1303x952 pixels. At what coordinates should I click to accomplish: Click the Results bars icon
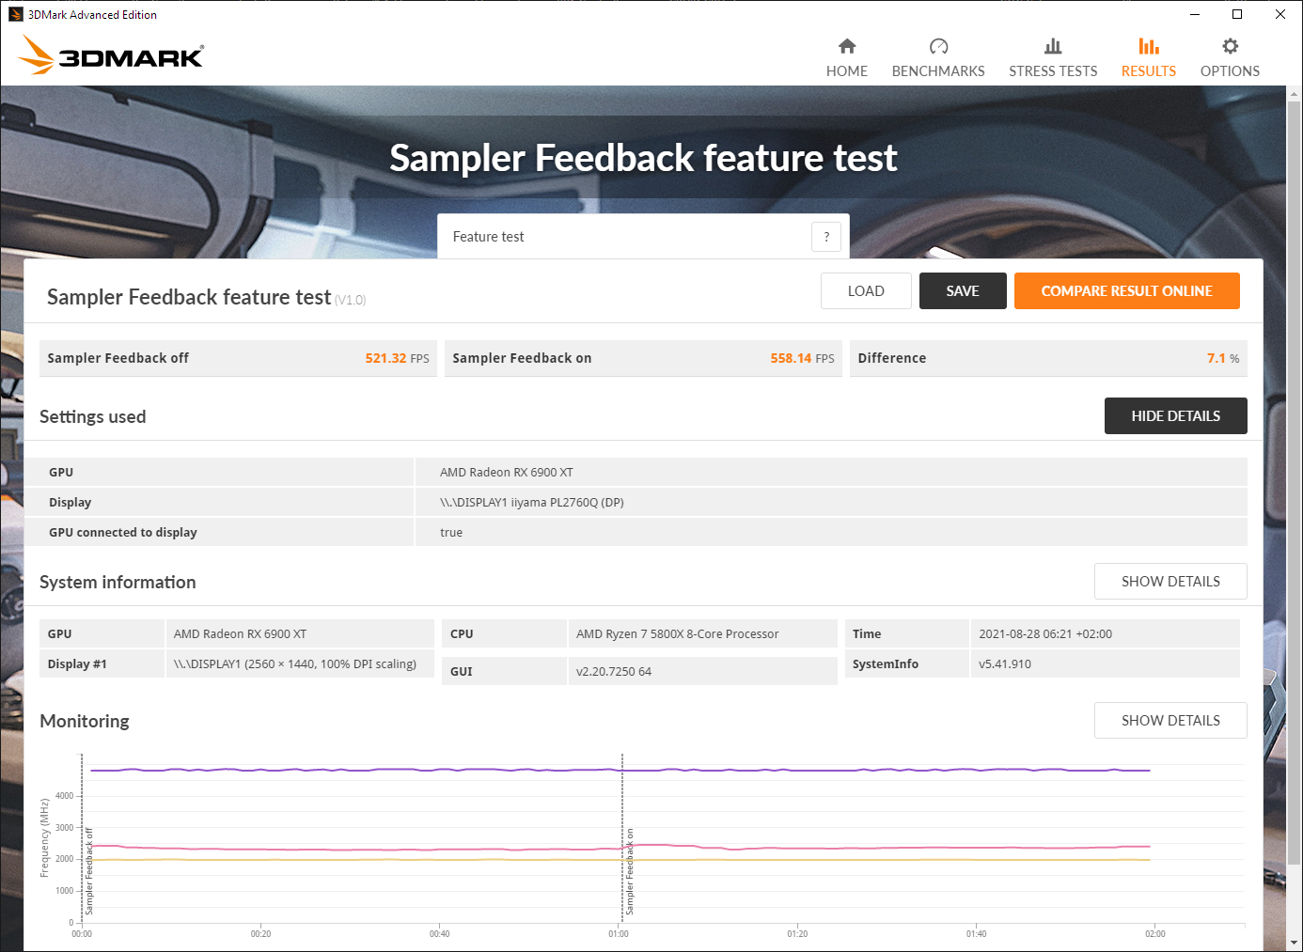pos(1149,46)
